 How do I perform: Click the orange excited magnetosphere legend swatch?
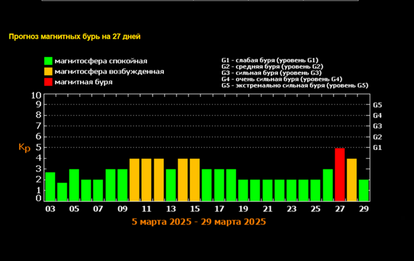pos(48,72)
